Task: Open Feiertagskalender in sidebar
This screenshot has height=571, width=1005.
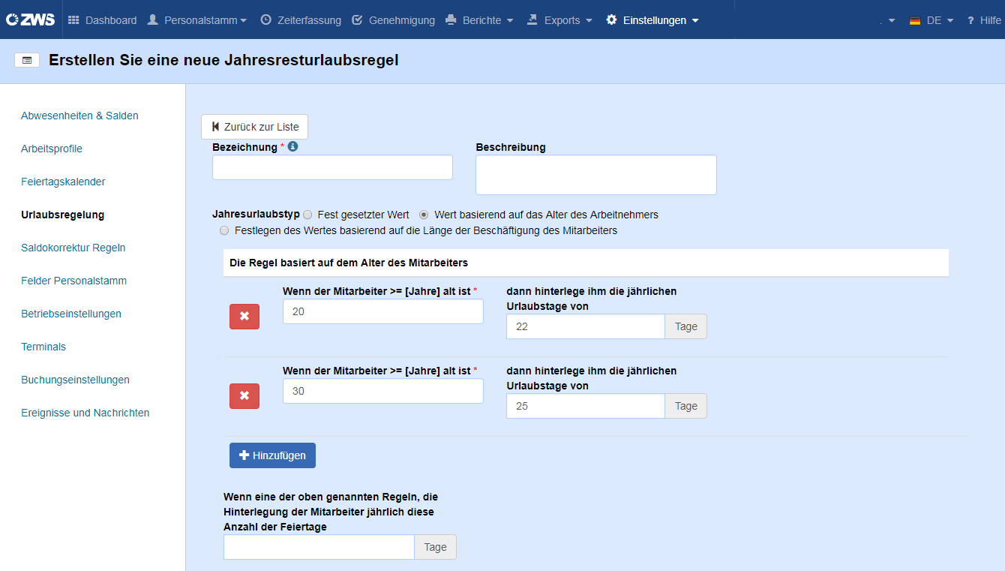Action: pos(63,182)
